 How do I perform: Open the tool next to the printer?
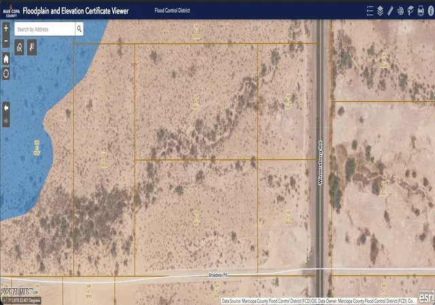pyautogui.click(x=411, y=11)
